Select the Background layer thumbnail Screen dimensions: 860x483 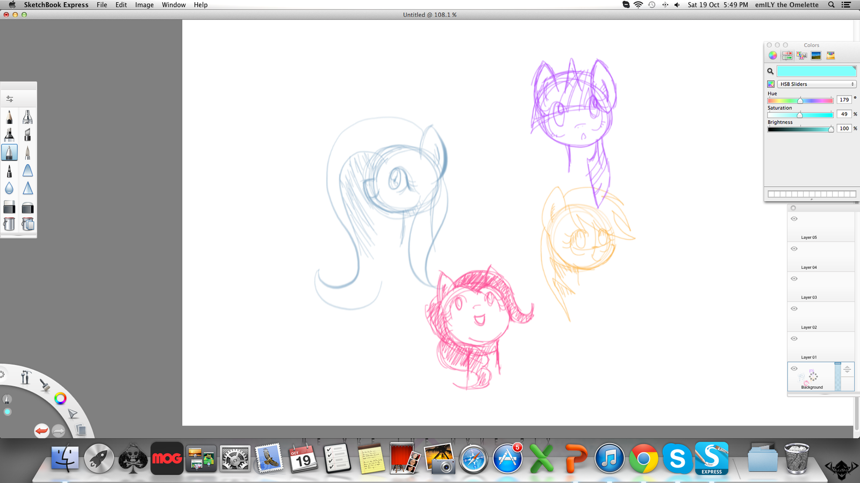(x=812, y=377)
